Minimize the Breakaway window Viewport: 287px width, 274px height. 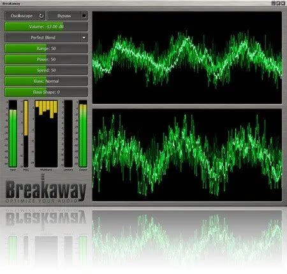click(x=274, y=3)
